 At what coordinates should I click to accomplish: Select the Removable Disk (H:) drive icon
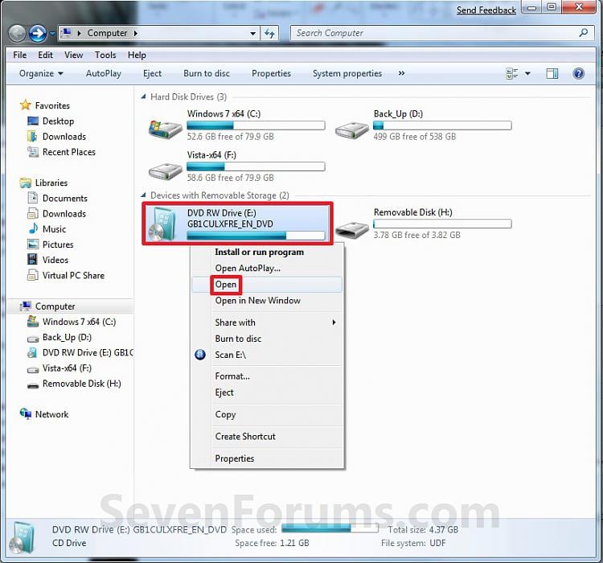click(351, 229)
